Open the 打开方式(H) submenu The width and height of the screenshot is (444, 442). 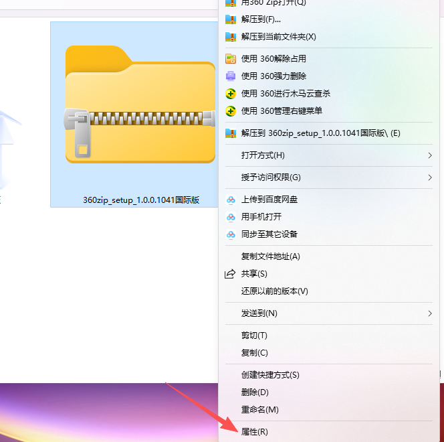click(329, 155)
